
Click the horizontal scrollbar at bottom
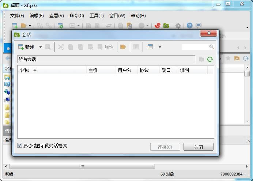click(82, 166)
